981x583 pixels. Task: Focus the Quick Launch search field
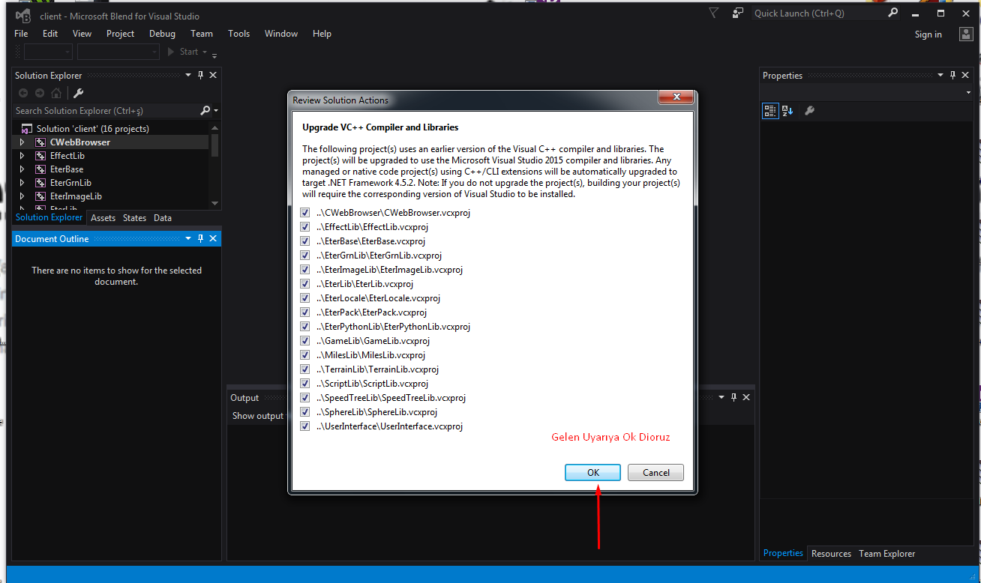tap(819, 13)
